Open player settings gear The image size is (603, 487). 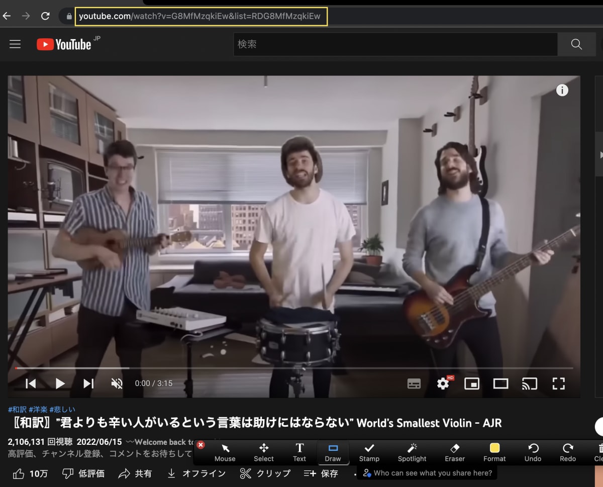[443, 384]
